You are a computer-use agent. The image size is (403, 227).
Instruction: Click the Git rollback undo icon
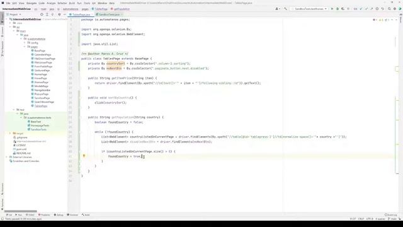point(382,9)
